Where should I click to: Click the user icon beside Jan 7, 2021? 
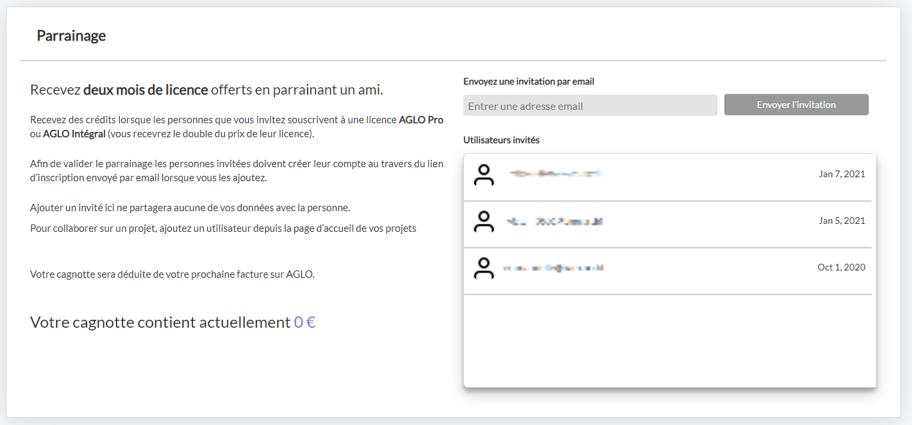point(484,175)
